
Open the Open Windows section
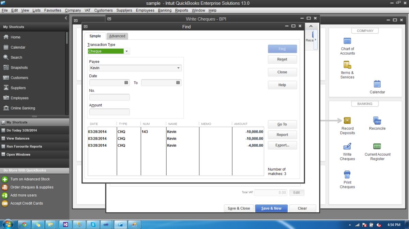[34, 155]
